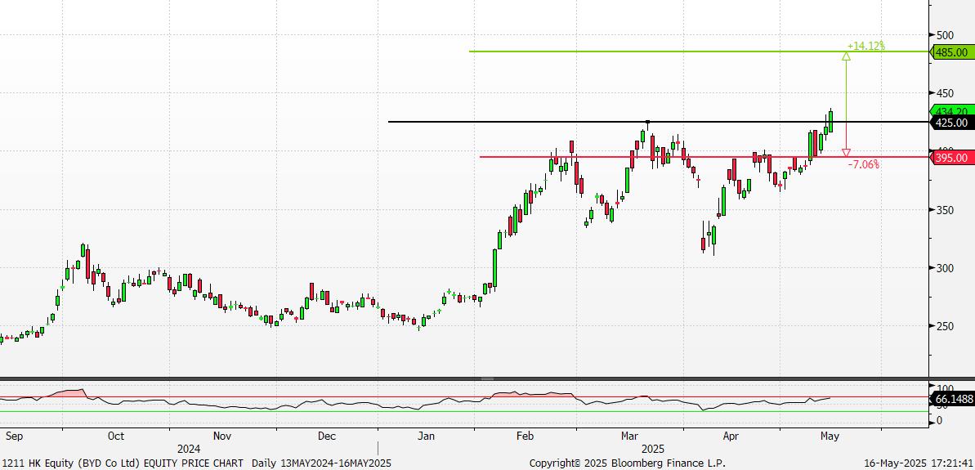Click the RSI value 66.1488 label
Screen dimensions: 975x470
click(952, 399)
